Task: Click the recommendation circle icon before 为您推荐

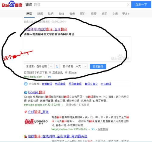Action: [26, 84]
